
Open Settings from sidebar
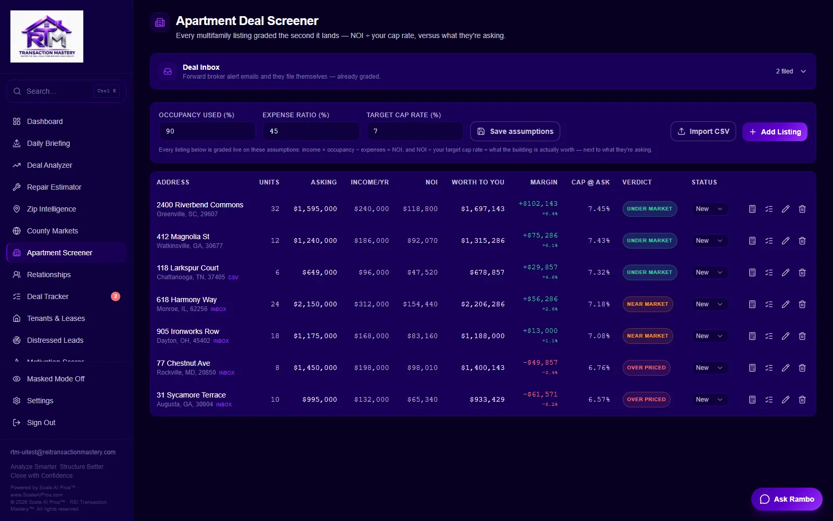[x=66, y=401]
